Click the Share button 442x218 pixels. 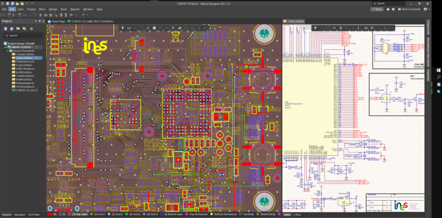(376, 9)
